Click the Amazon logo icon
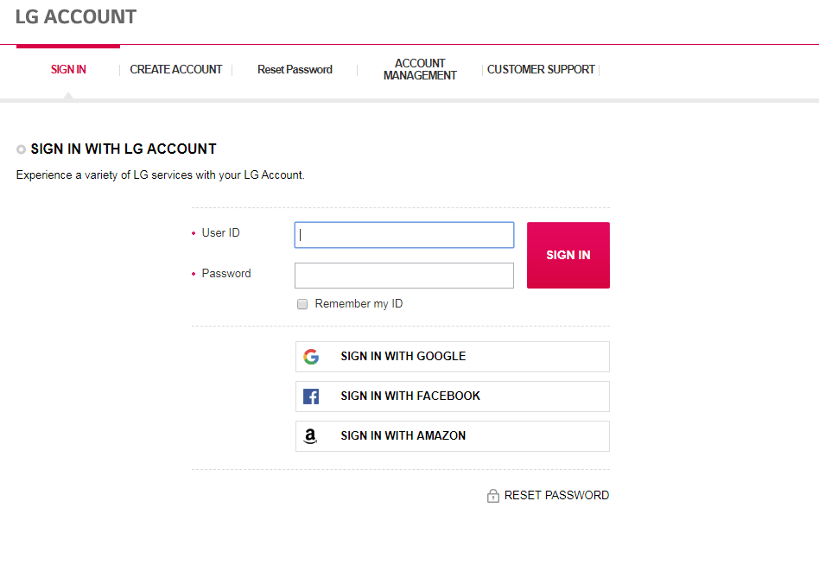Image resolution: width=819 pixels, height=571 pixels. click(310, 436)
